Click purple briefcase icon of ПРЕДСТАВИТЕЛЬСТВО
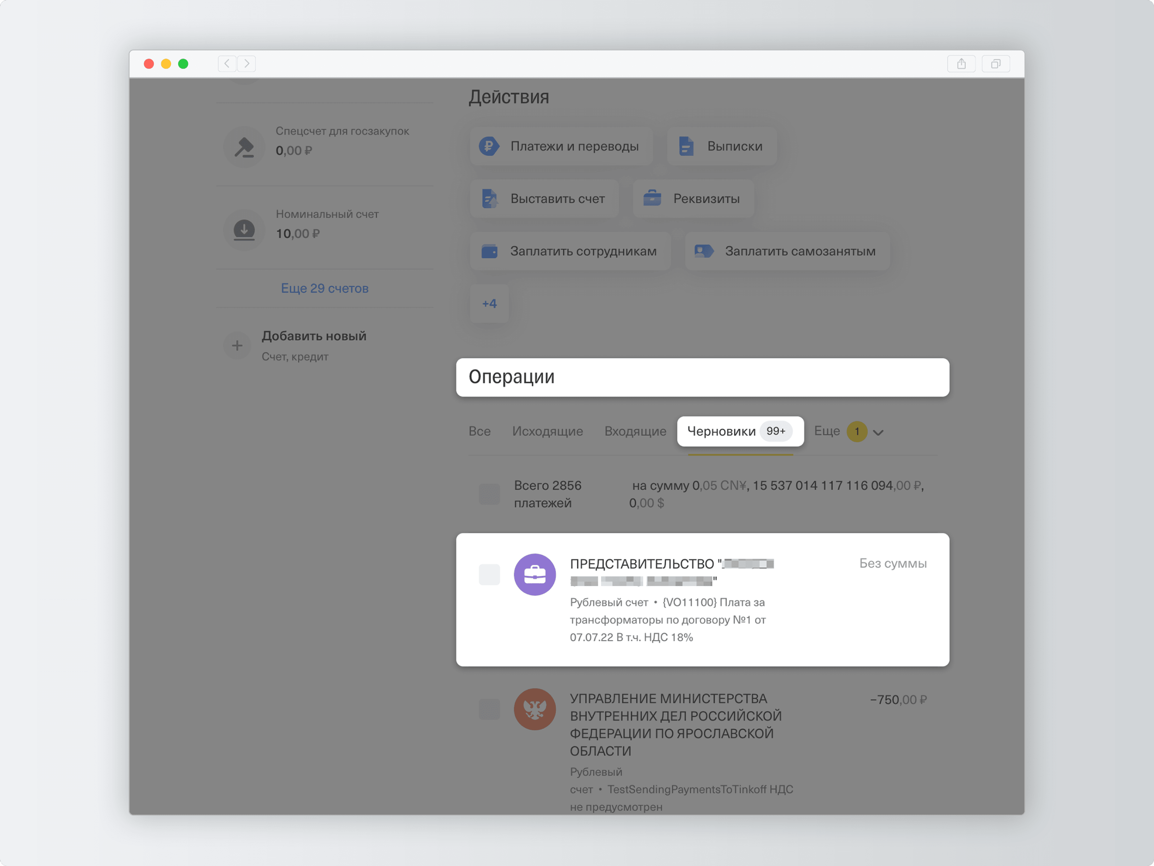 pos(534,574)
